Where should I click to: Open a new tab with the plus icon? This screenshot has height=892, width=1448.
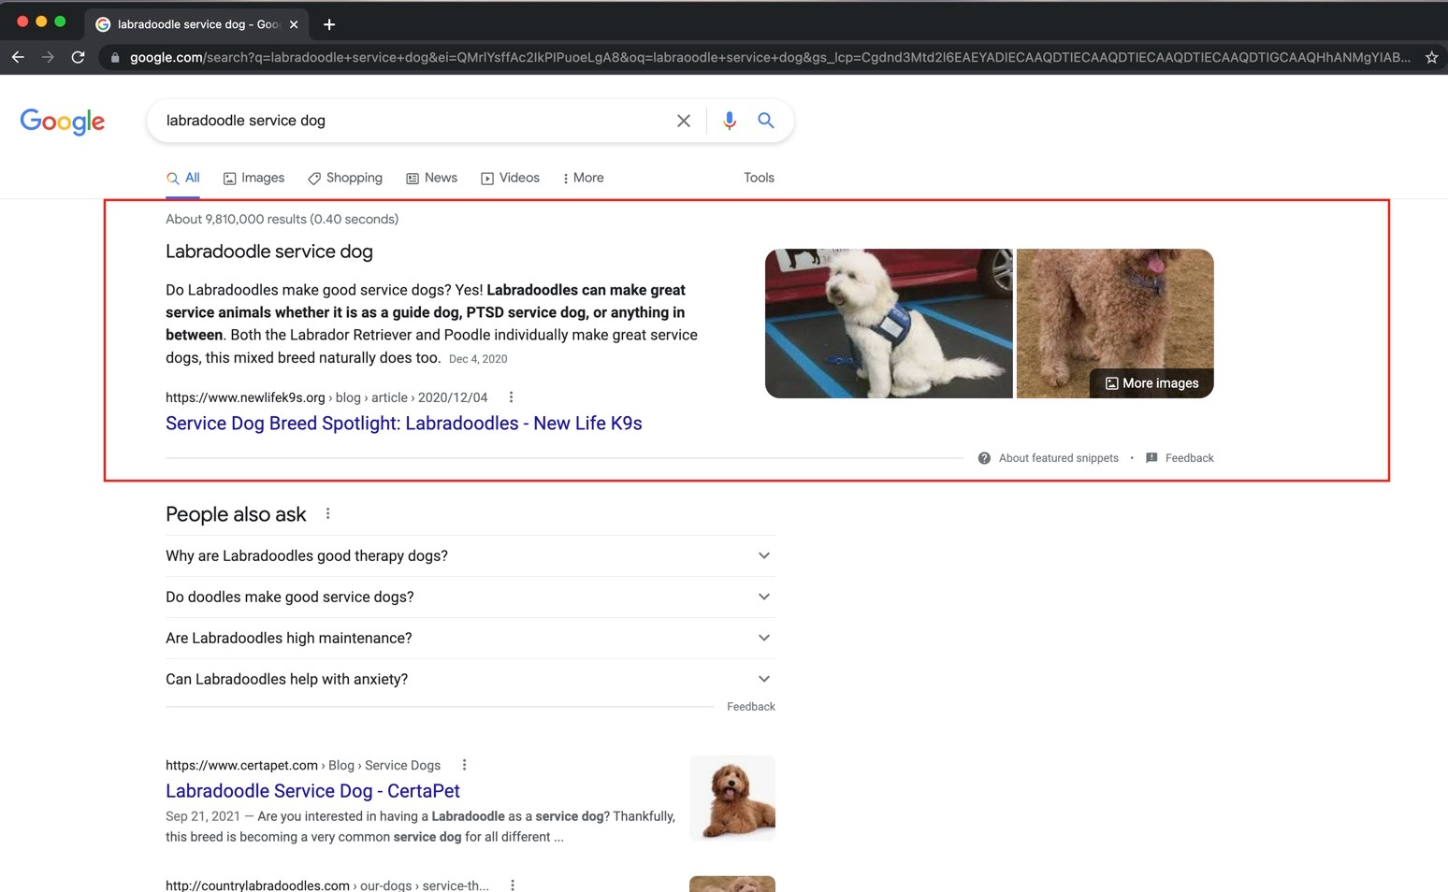[x=329, y=24]
